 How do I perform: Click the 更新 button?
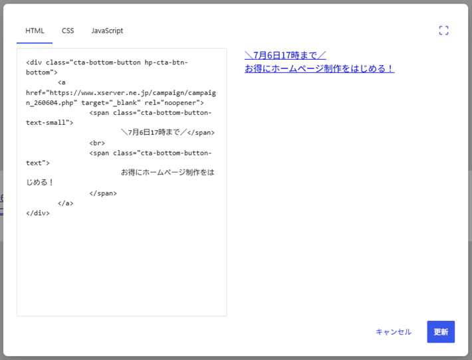(441, 331)
